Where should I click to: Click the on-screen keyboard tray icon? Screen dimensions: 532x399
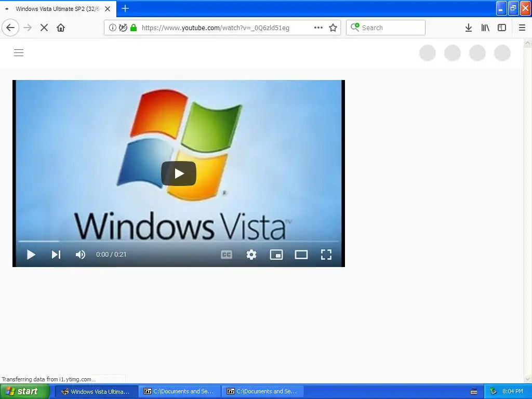[x=474, y=392]
